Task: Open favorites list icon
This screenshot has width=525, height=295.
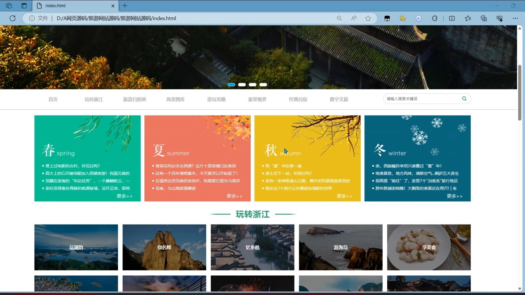Action: point(468,18)
